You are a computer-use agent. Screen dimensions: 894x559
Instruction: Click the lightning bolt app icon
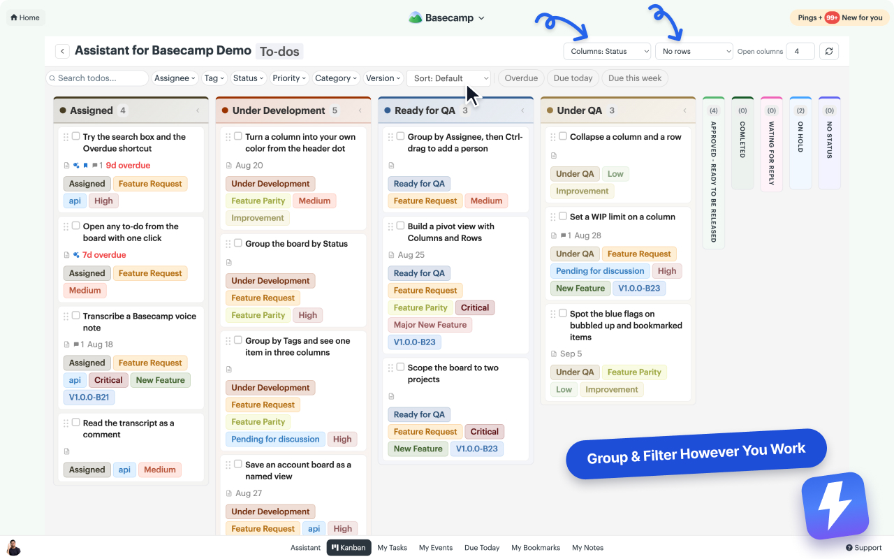click(x=835, y=506)
